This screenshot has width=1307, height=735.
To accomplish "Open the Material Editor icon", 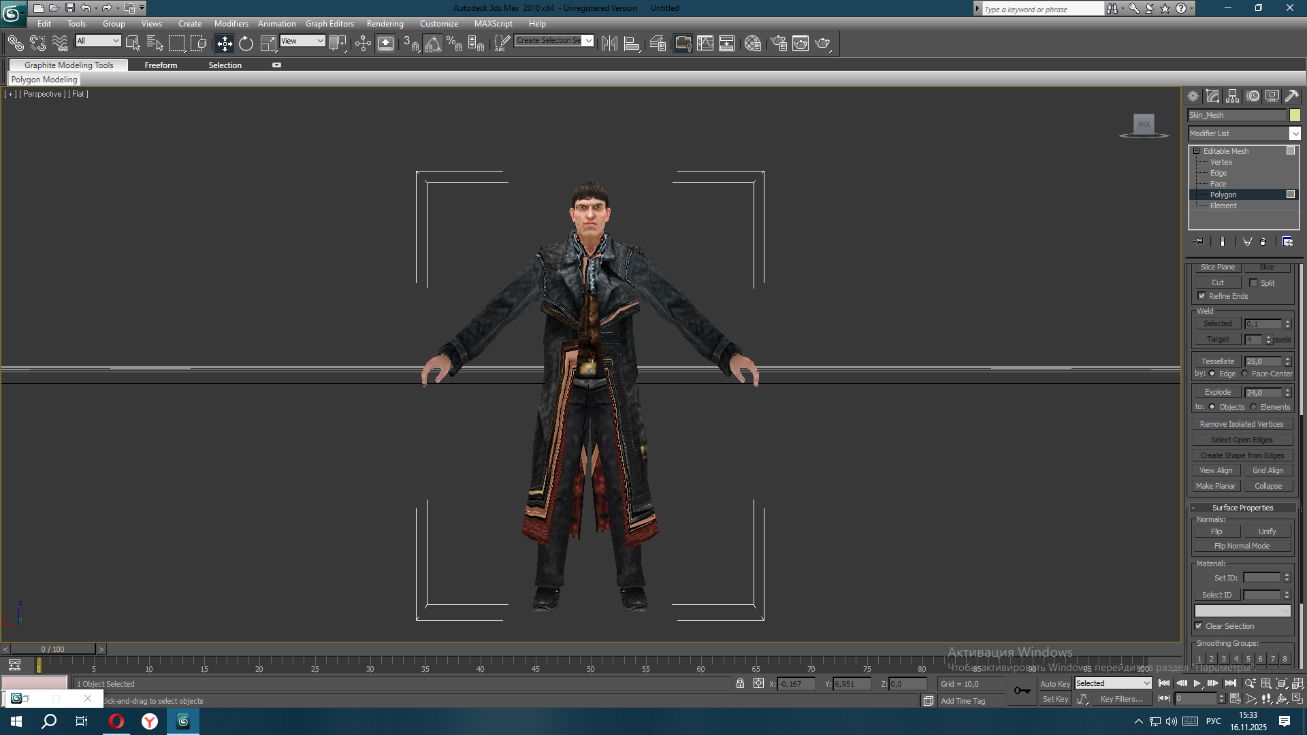I will 752,44.
